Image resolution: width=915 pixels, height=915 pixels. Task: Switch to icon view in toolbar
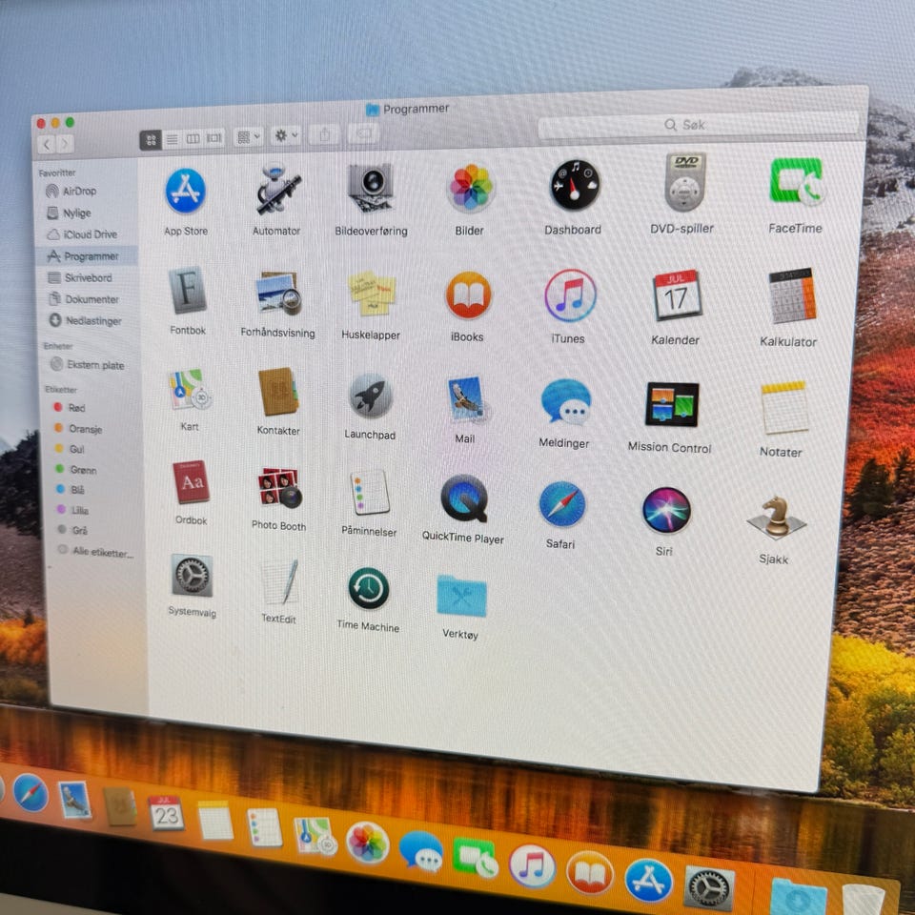tap(151, 140)
